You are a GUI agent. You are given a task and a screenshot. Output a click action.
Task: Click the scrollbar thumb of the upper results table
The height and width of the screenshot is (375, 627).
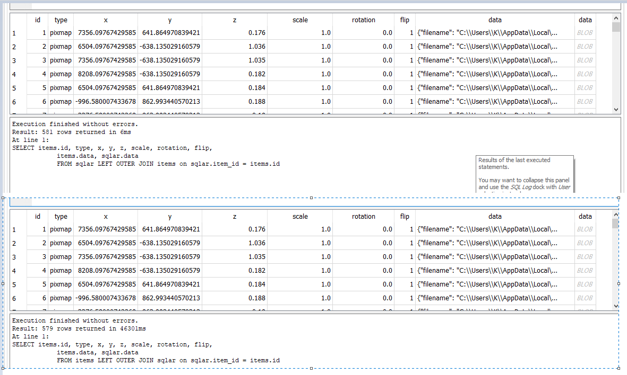point(616,27)
